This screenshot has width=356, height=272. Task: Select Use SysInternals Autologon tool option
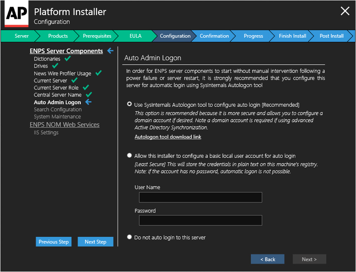pyautogui.click(x=129, y=104)
